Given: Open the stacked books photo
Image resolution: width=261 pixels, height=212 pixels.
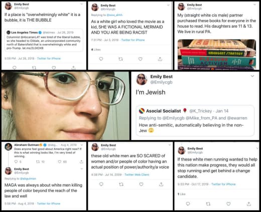Looking at the screenshot, I should pyautogui.click(x=217, y=54).
